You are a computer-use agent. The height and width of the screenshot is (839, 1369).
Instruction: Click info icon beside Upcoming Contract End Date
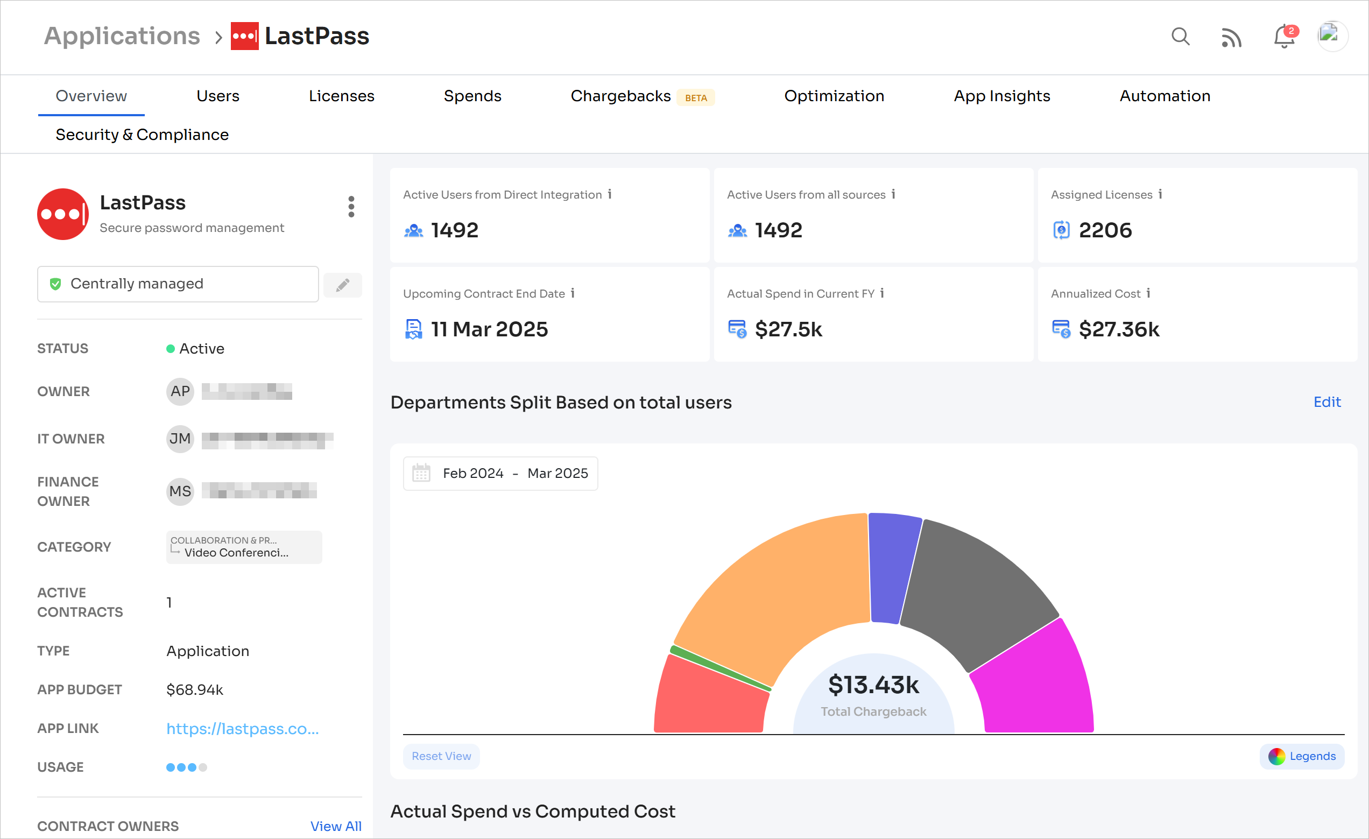pos(573,293)
